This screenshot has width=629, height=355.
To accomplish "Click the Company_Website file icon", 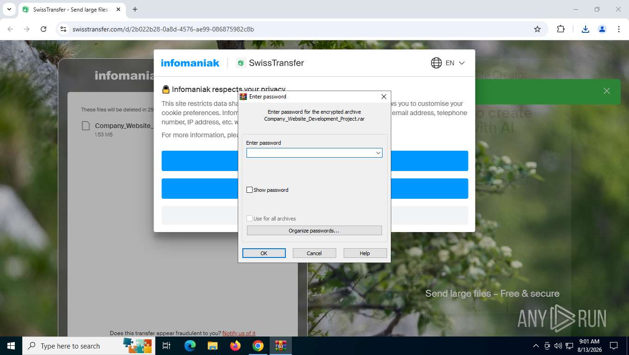I will click(x=86, y=126).
